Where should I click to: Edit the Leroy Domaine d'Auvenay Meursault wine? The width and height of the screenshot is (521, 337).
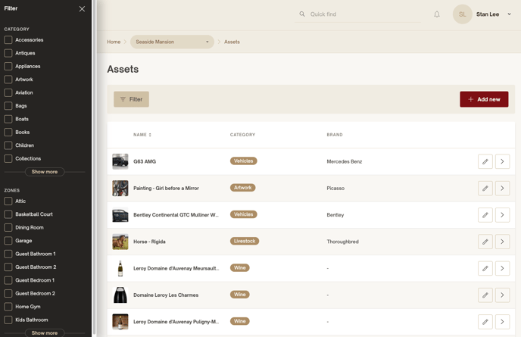pyautogui.click(x=485, y=268)
